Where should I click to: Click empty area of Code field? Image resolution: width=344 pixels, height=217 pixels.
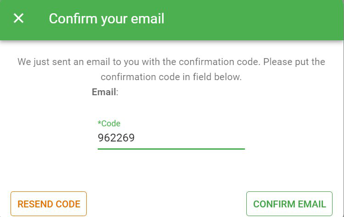click(x=190, y=138)
